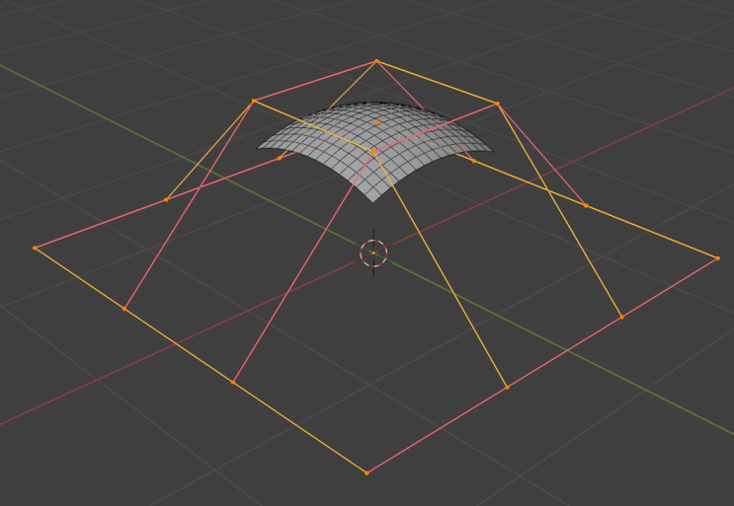Select the bottommost corner control point
This screenshot has height=506, width=734.
point(367,473)
